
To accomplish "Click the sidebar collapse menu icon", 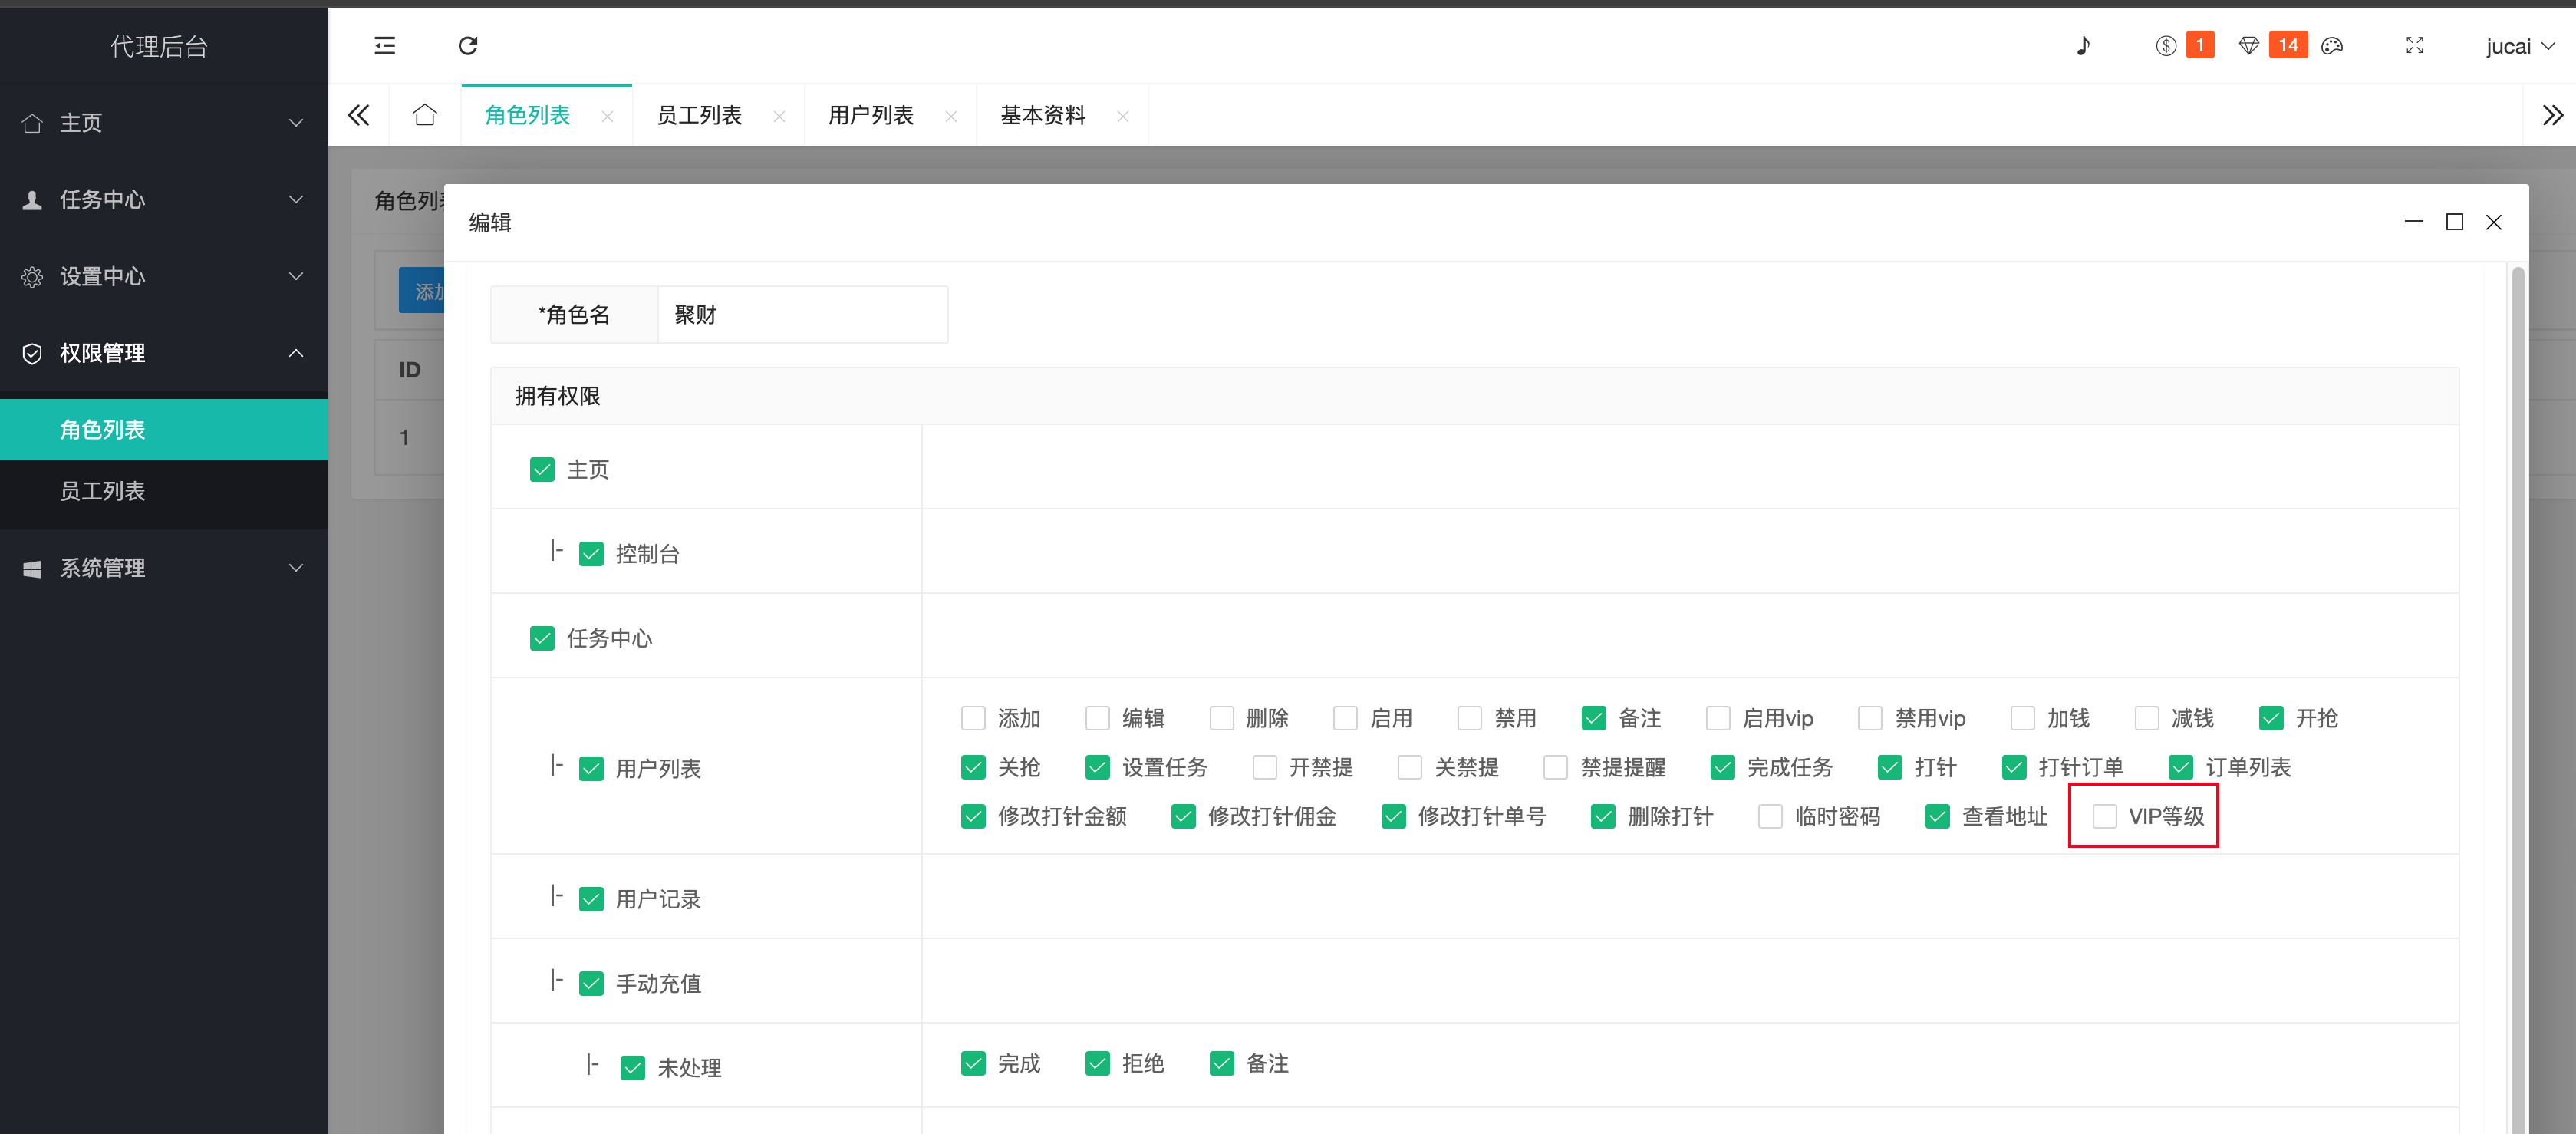I will [x=384, y=46].
